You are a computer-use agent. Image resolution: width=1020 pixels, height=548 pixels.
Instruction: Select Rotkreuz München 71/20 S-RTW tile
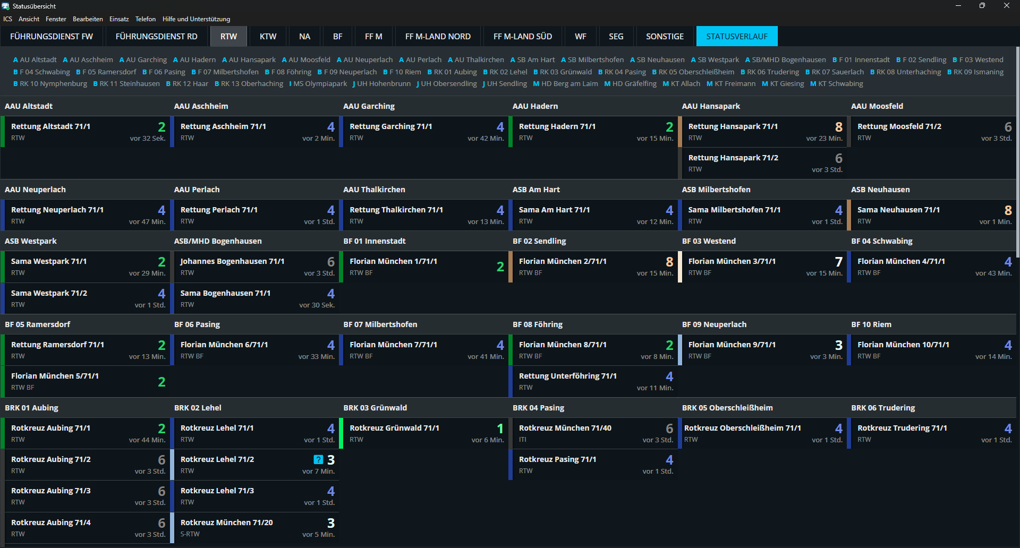[254, 528]
